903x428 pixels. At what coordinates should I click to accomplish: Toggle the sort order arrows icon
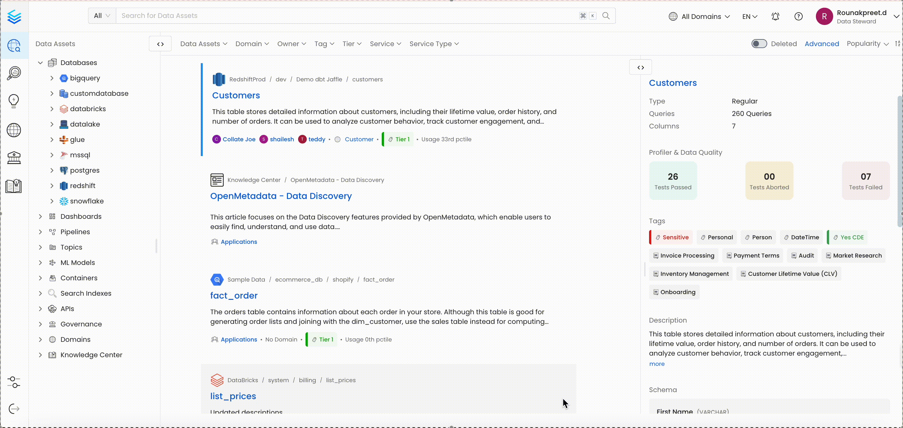point(897,44)
